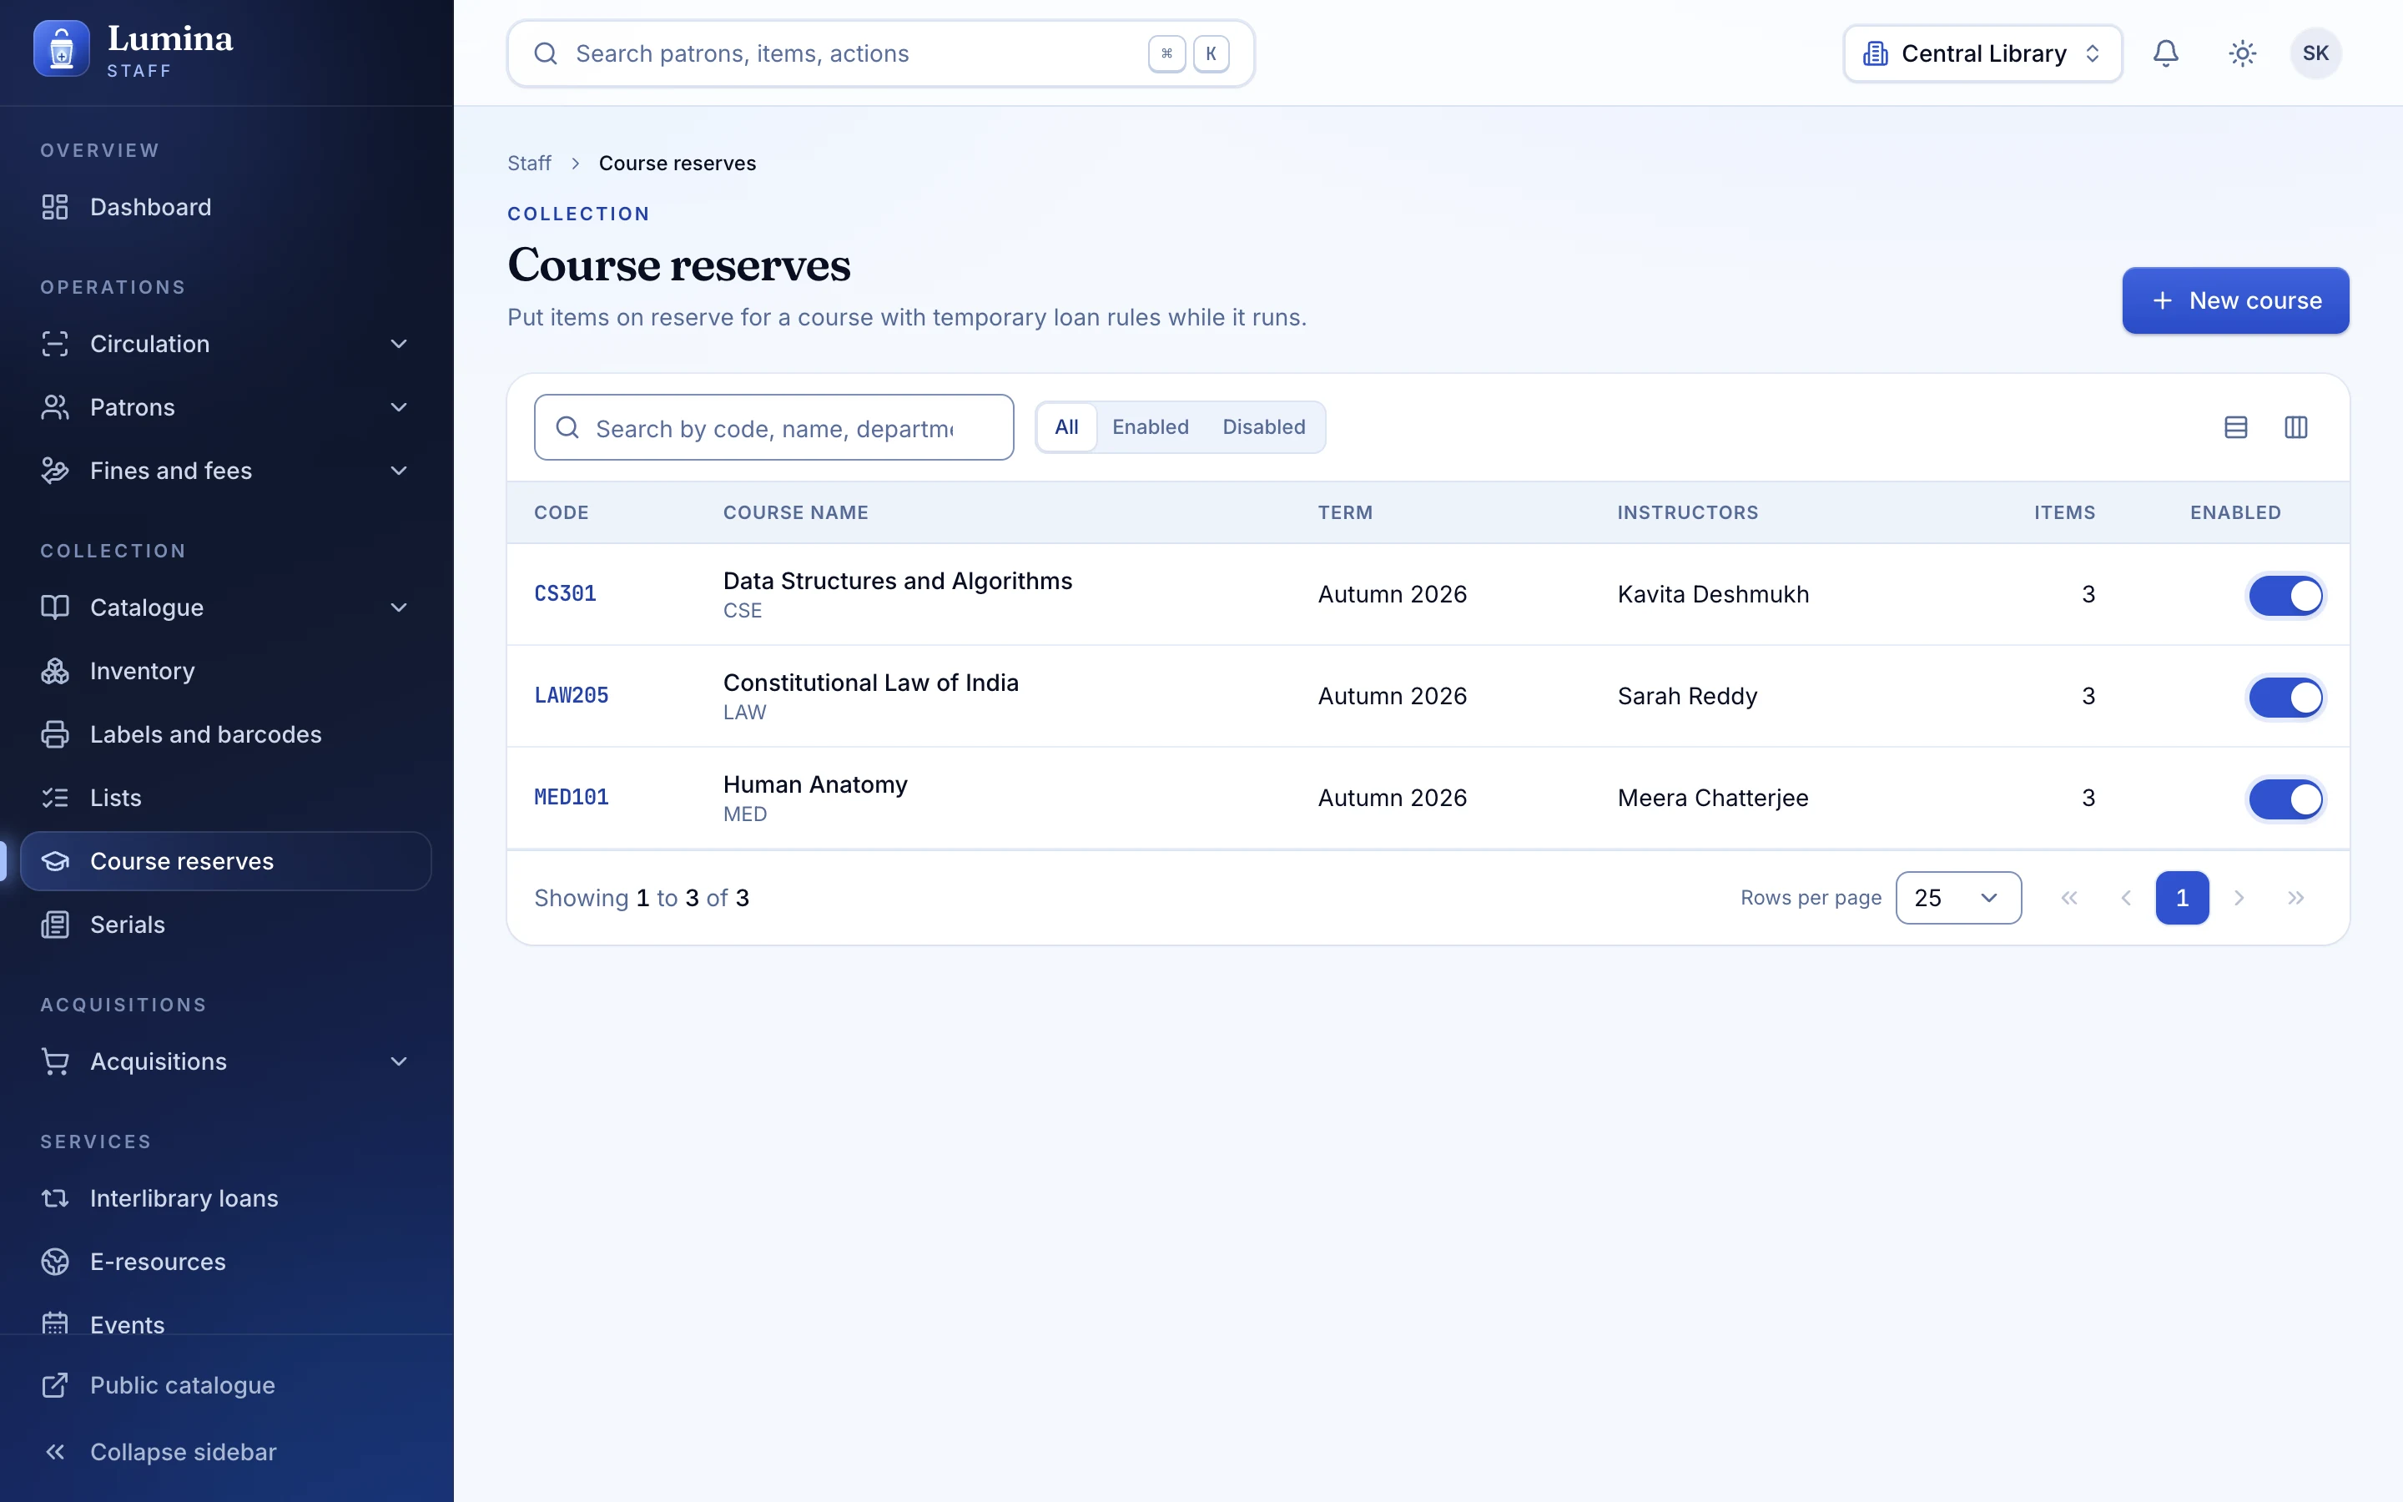The height and width of the screenshot is (1502, 2403).
Task: Open Central Library branch selector
Action: point(1983,53)
